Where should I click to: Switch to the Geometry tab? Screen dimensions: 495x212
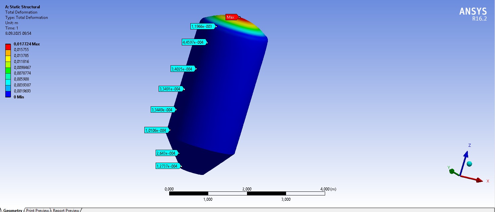click(12, 210)
